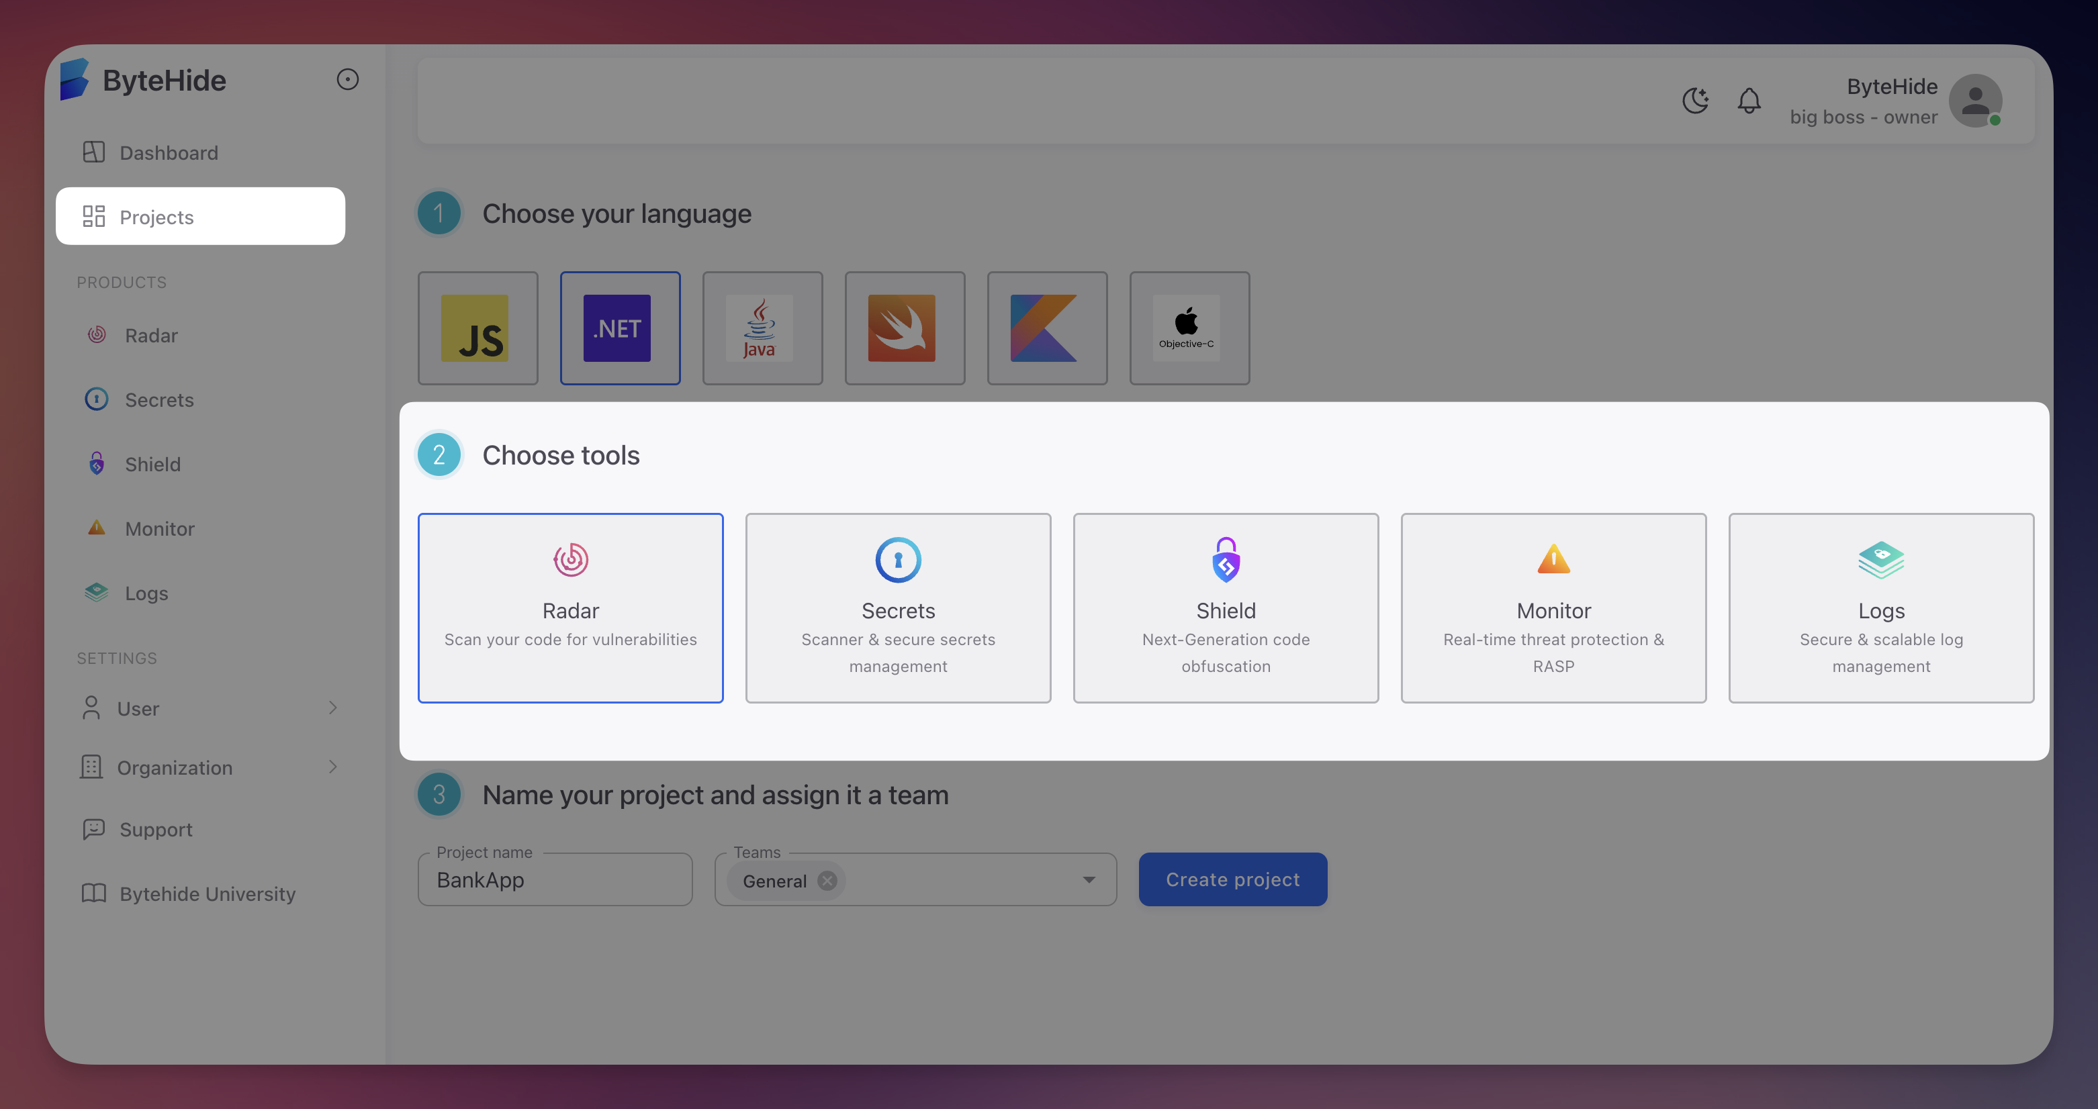Open Bytehide University
The image size is (2098, 1109).
(x=207, y=894)
